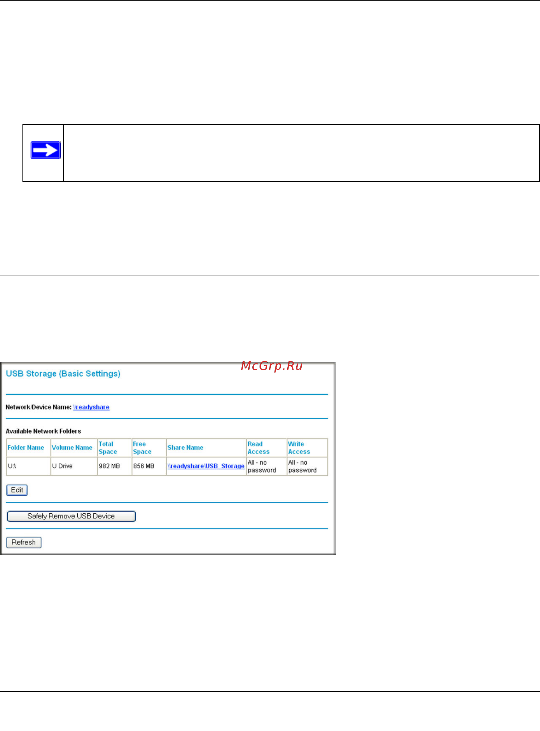
Task: Click the Network/Device Name label
Action: click(39, 407)
